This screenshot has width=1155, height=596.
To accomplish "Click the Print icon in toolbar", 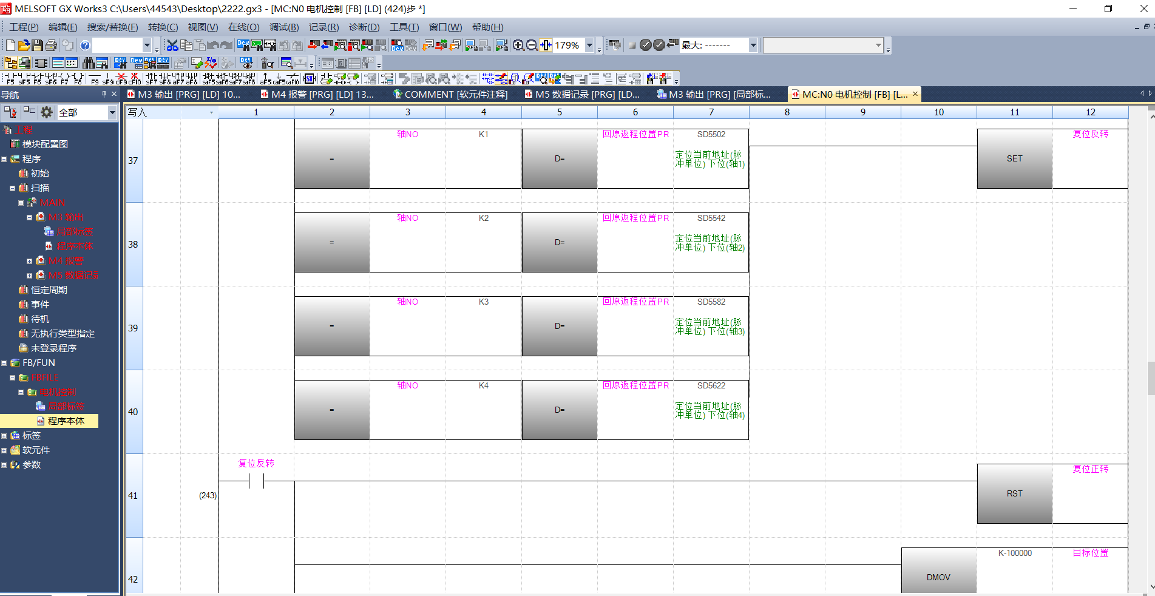I will point(51,46).
